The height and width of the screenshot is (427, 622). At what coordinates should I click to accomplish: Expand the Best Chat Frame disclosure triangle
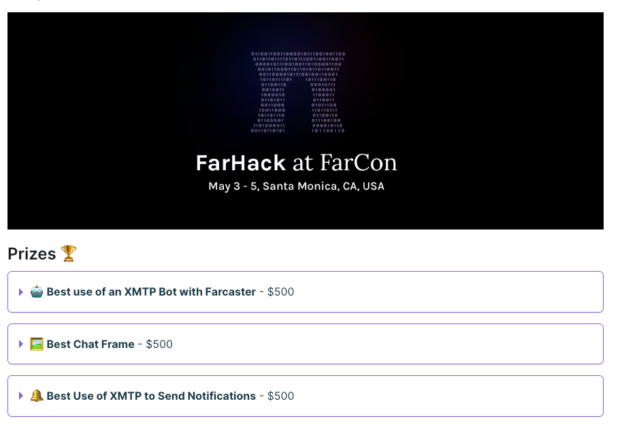pos(21,344)
